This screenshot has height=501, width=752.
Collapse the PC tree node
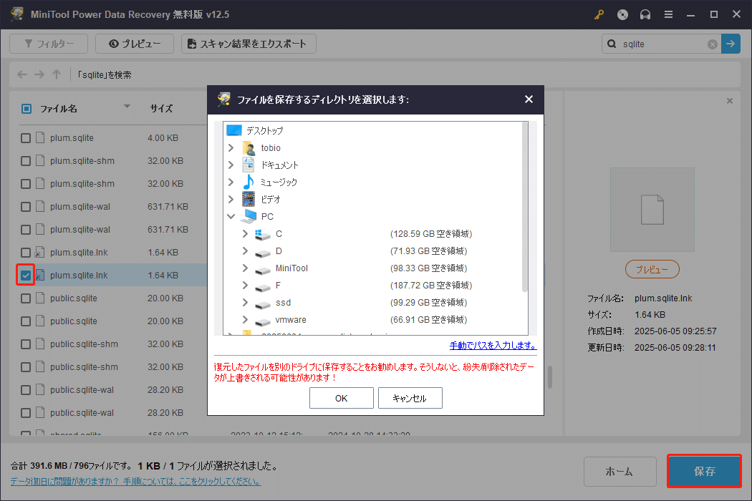coord(231,216)
